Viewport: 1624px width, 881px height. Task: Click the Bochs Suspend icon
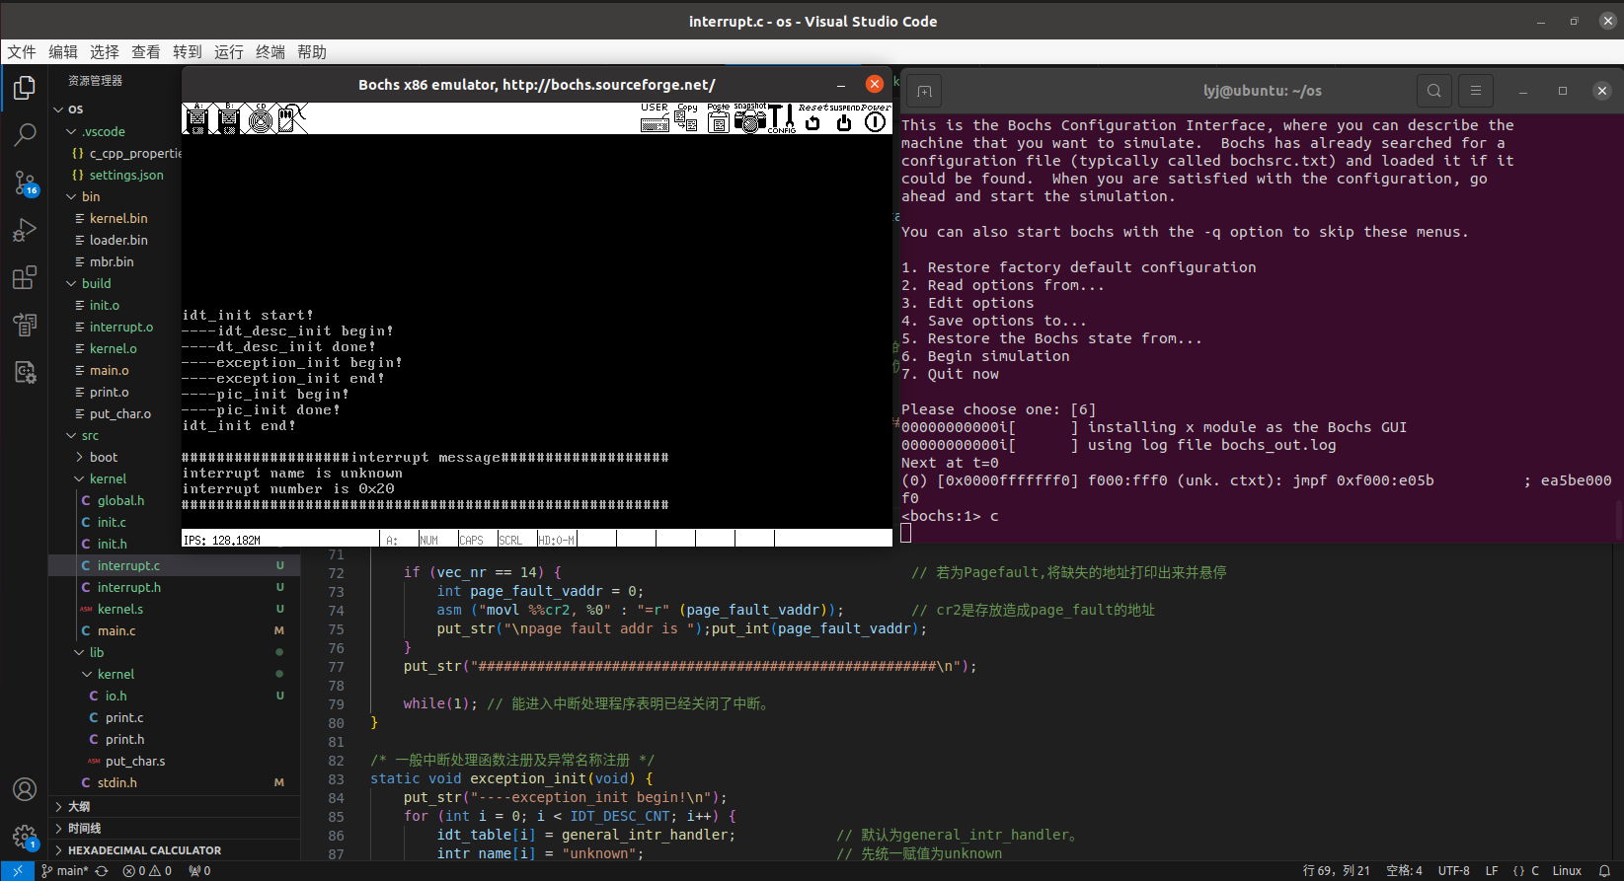tap(844, 118)
